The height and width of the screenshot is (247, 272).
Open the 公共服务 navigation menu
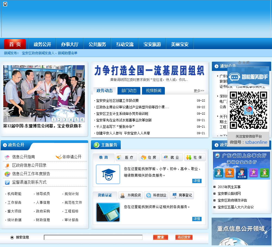pyautogui.click(x=97, y=44)
